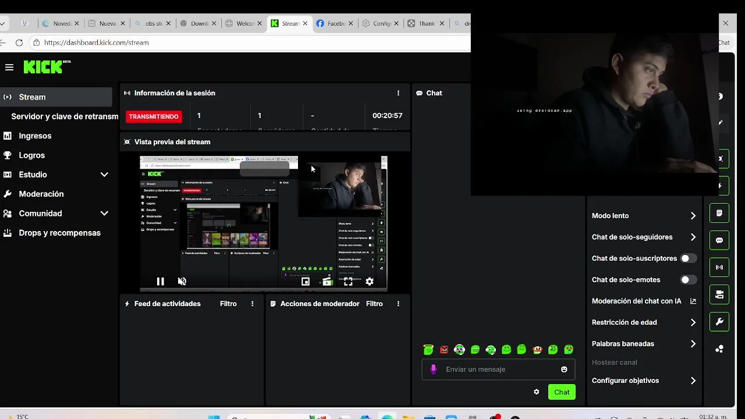Open Filtro in Feed de actividades

228,304
